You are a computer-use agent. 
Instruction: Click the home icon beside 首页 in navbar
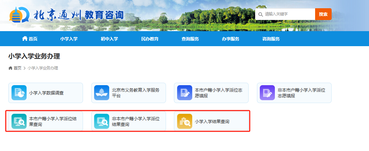tap(25, 39)
